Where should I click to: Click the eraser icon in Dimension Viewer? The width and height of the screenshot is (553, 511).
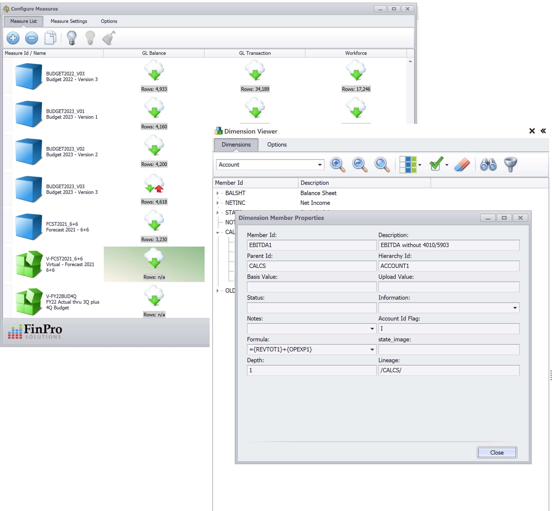[x=462, y=165]
